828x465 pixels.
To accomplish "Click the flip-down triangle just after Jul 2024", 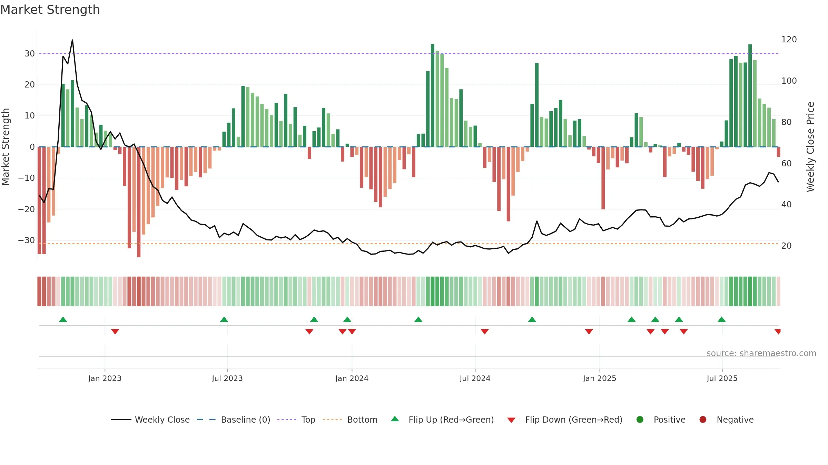I will [x=485, y=332].
